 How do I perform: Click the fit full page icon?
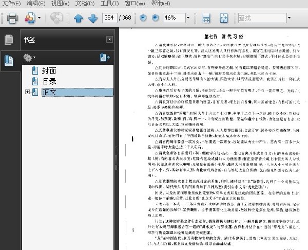coord(224,18)
